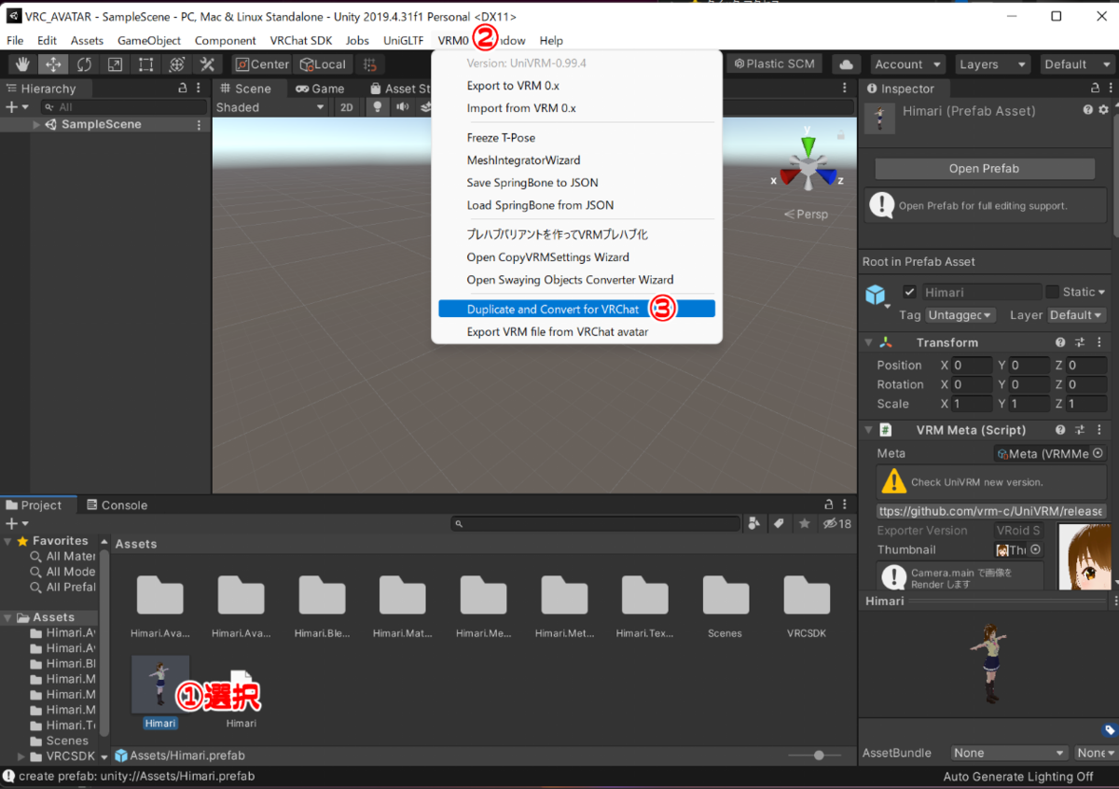Click the Hierarchy search field
Screen dimensions: 1119x789
pos(124,107)
